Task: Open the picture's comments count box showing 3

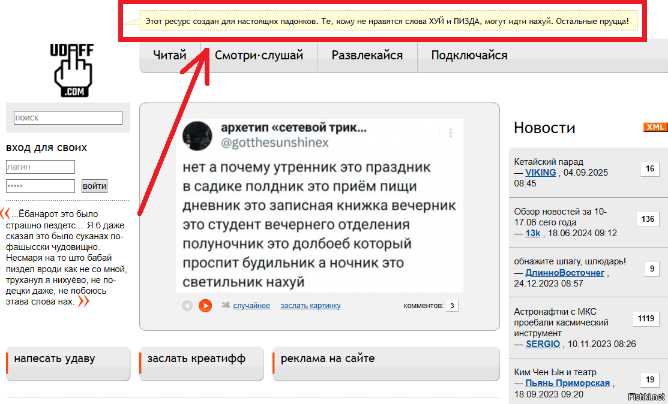Action: click(453, 306)
